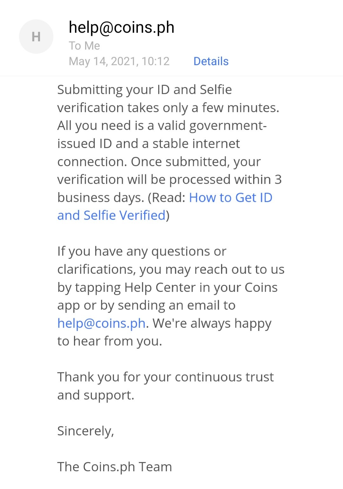Tap the gray "H" sender avatar
This screenshot has height=489, width=343.
pyautogui.click(x=36, y=37)
